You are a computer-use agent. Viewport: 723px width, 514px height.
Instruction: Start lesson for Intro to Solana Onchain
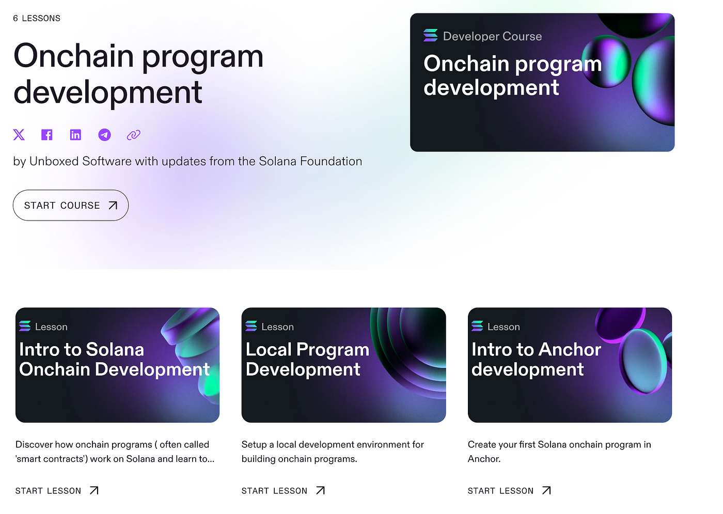pyautogui.click(x=57, y=491)
